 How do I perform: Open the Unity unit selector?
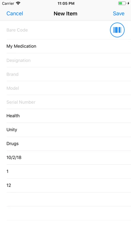(x=69, y=130)
